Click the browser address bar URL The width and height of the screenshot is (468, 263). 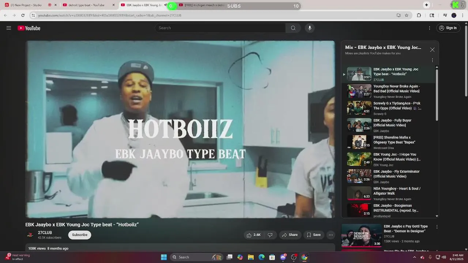pos(110,15)
